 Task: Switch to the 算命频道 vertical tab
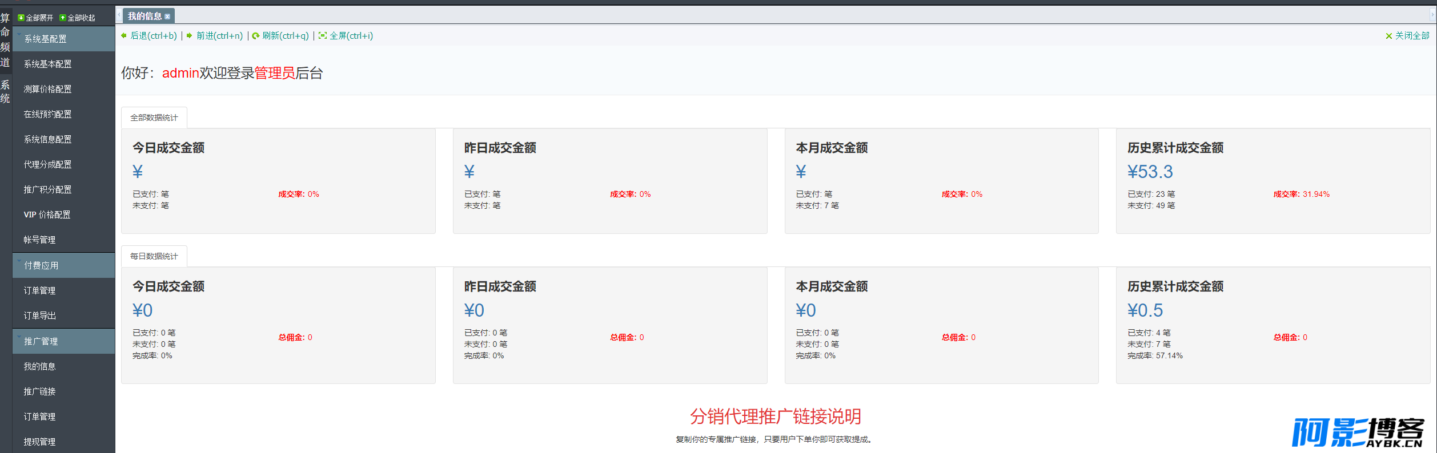tap(5, 40)
